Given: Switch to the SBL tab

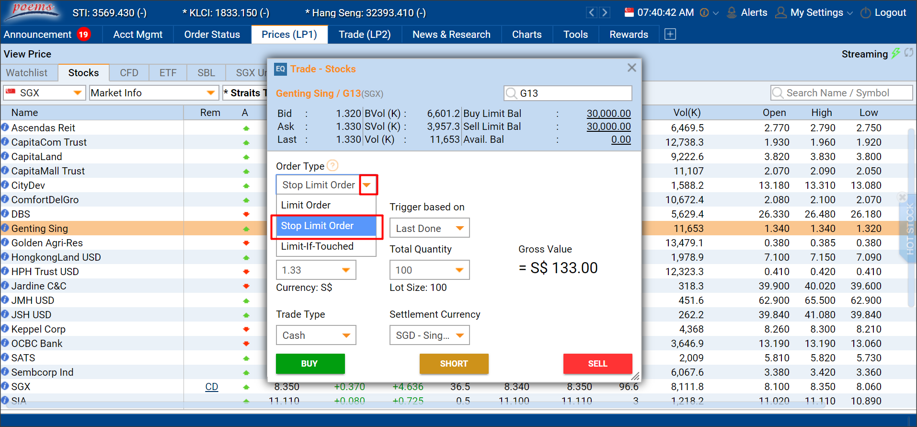Looking at the screenshot, I should [206, 73].
